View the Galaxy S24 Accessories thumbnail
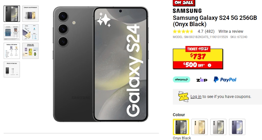Viewport: 262px width, 140px height. click(x=30, y=51)
